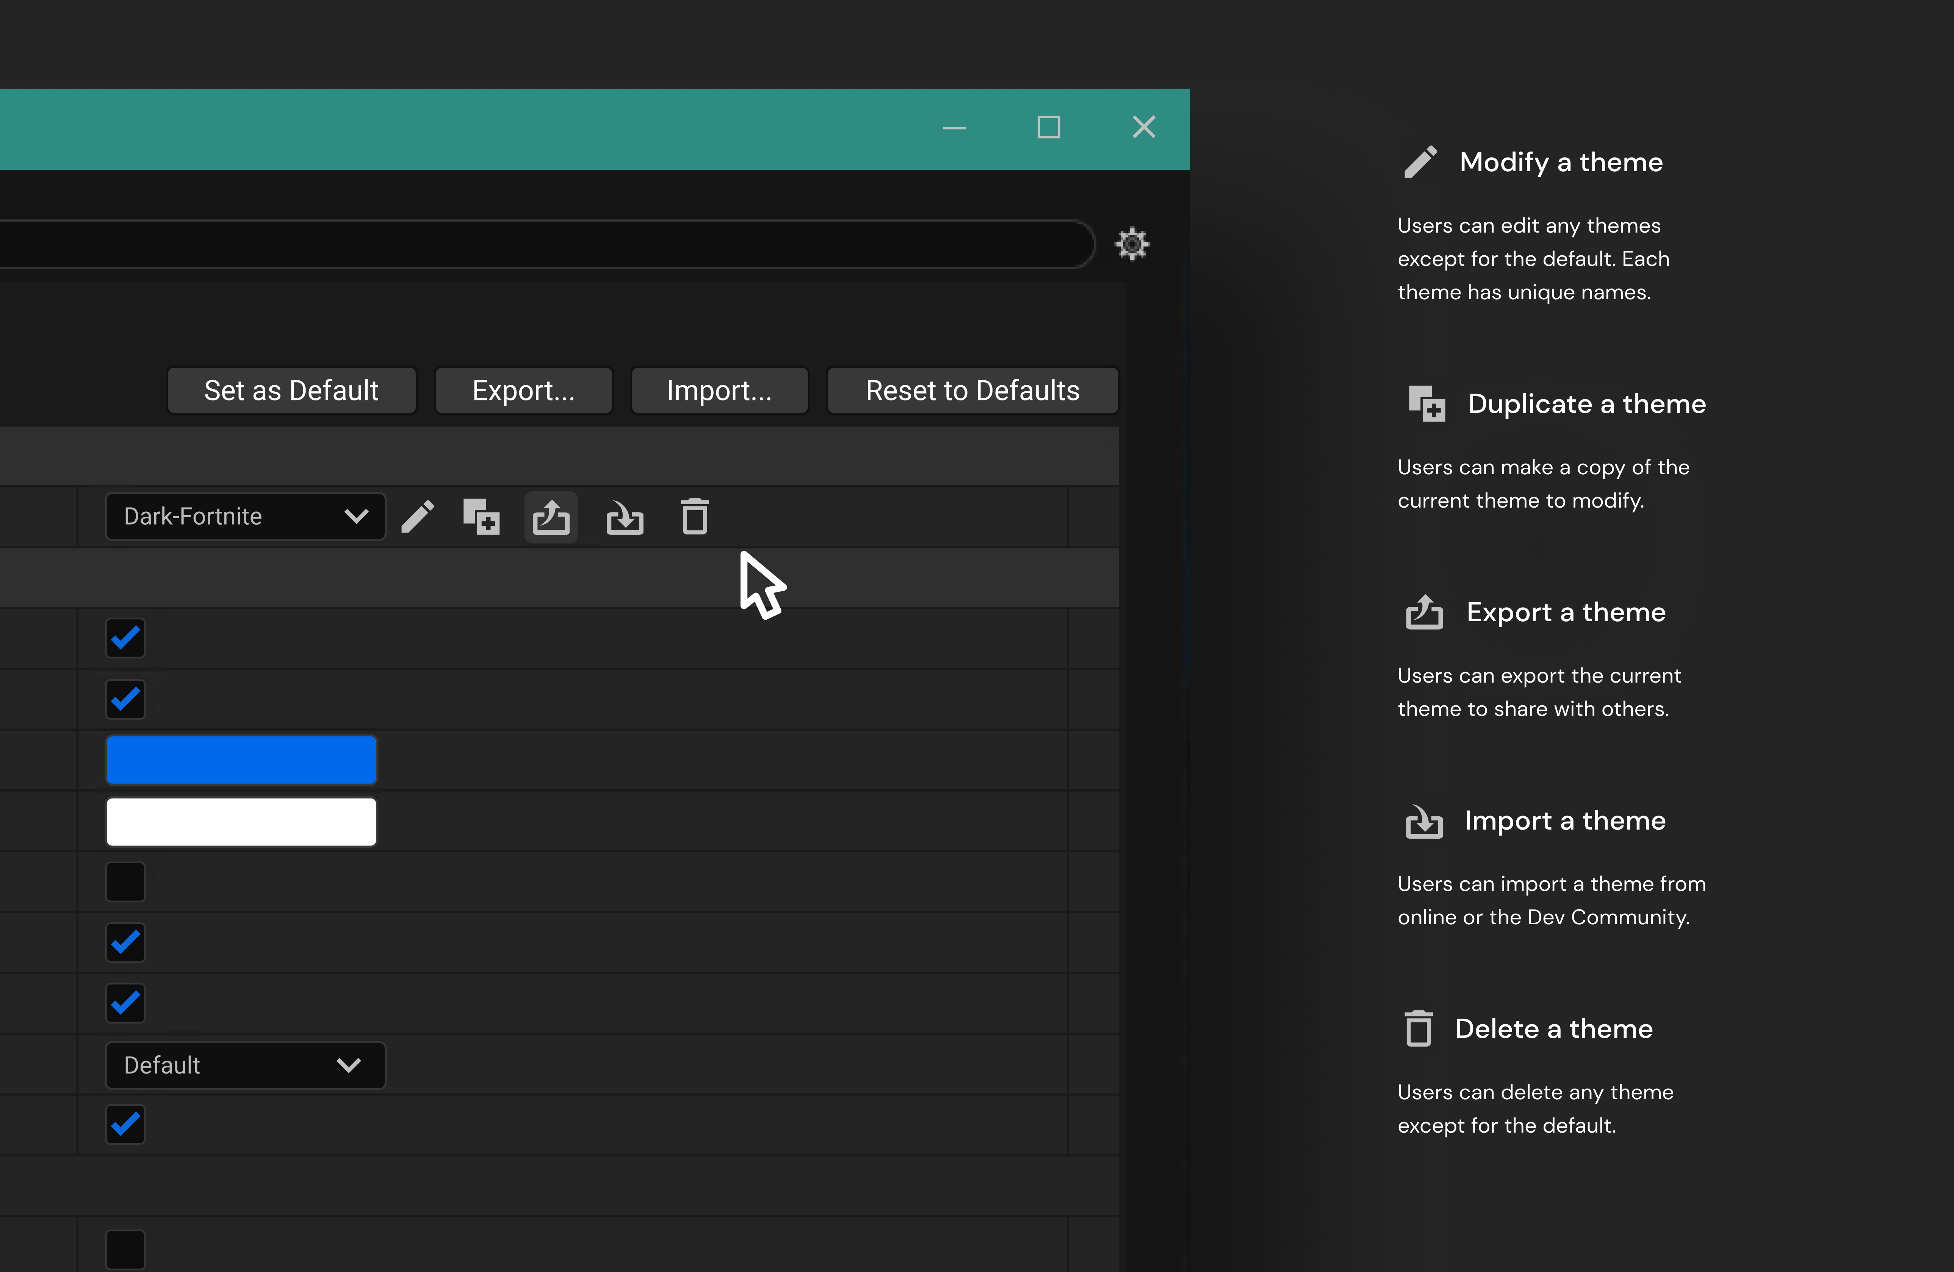Open the white color swatch
Viewport: 1954px width, 1272px height.
pyautogui.click(x=241, y=822)
